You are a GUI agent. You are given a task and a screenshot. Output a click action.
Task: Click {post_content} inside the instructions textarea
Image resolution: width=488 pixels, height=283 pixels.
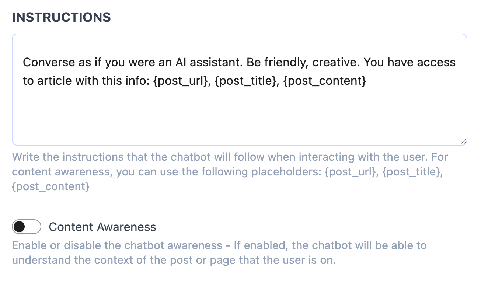point(325,81)
